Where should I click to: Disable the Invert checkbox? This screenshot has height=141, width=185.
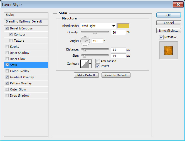[98, 66]
